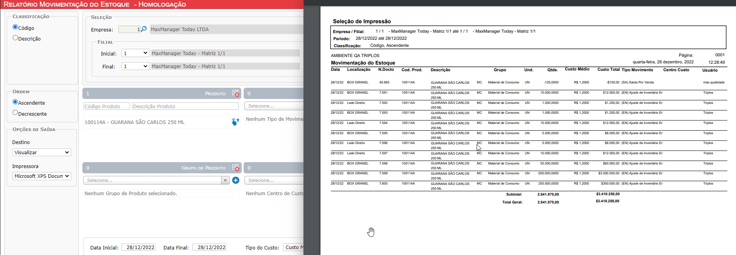Open the Impressora dropdown

(x=42, y=176)
